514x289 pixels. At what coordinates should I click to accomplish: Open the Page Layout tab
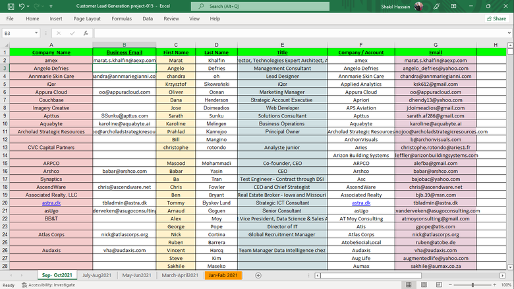pos(87,18)
